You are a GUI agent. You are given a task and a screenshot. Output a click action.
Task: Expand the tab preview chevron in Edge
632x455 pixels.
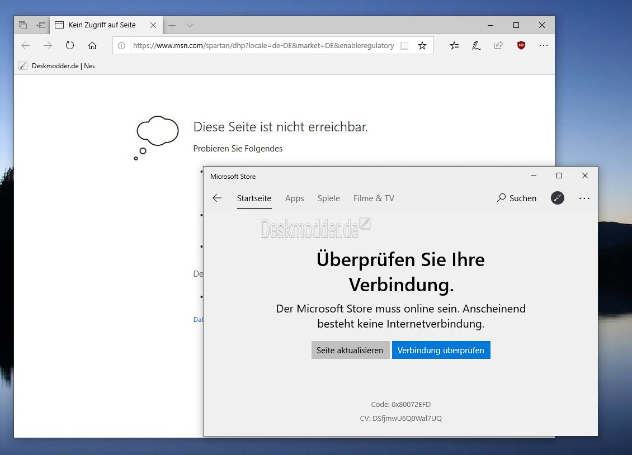[x=190, y=25]
